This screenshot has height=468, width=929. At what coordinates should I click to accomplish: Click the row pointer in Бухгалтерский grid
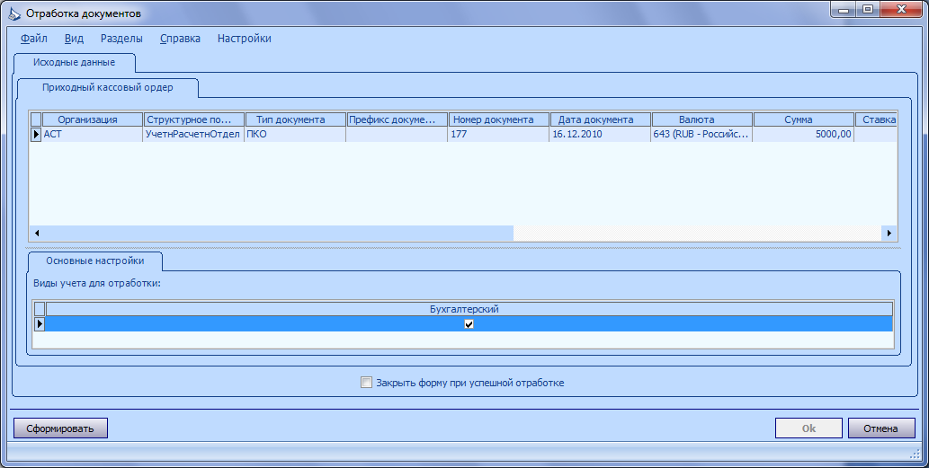tap(40, 323)
